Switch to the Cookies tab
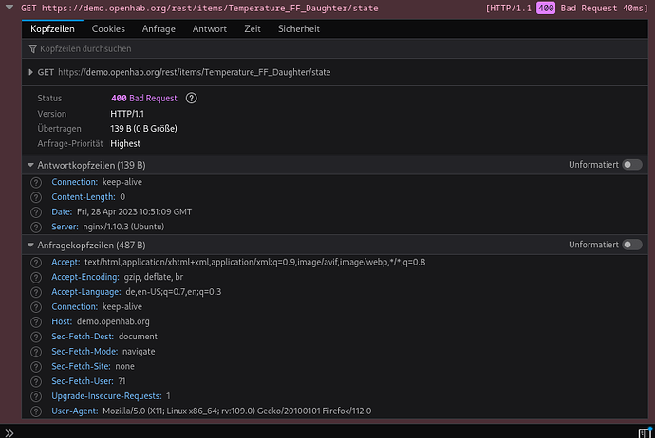 (108, 29)
